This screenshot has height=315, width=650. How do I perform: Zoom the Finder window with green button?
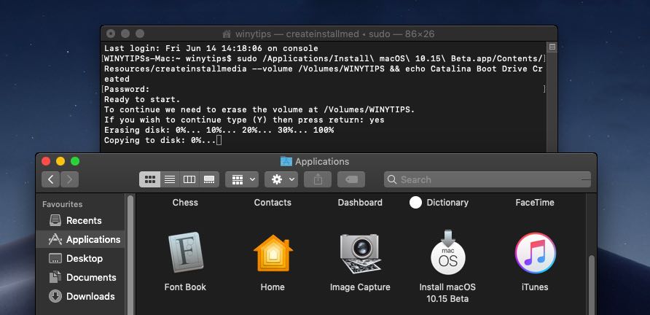[x=75, y=161]
